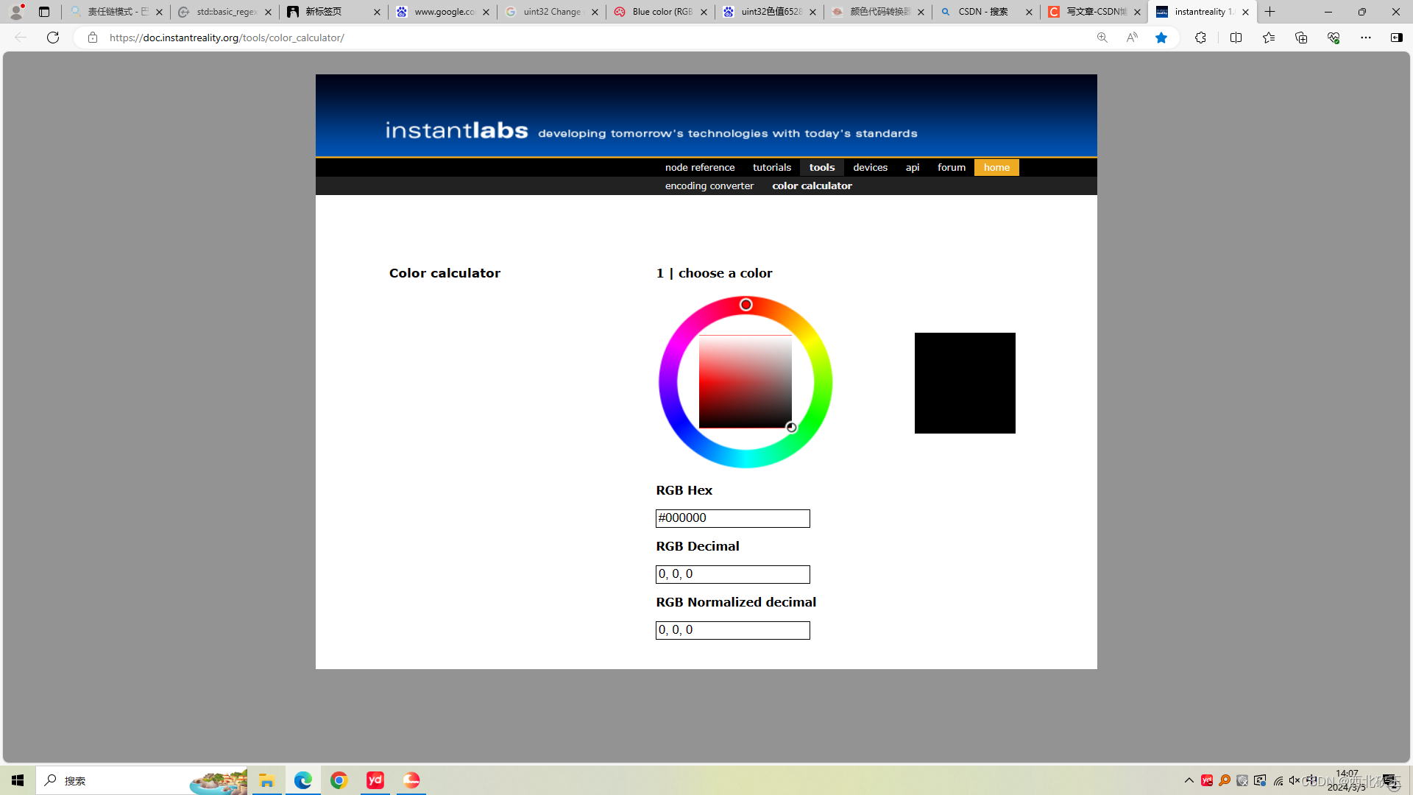
Task: Open the split screen icon
Action: point(1236,38)
